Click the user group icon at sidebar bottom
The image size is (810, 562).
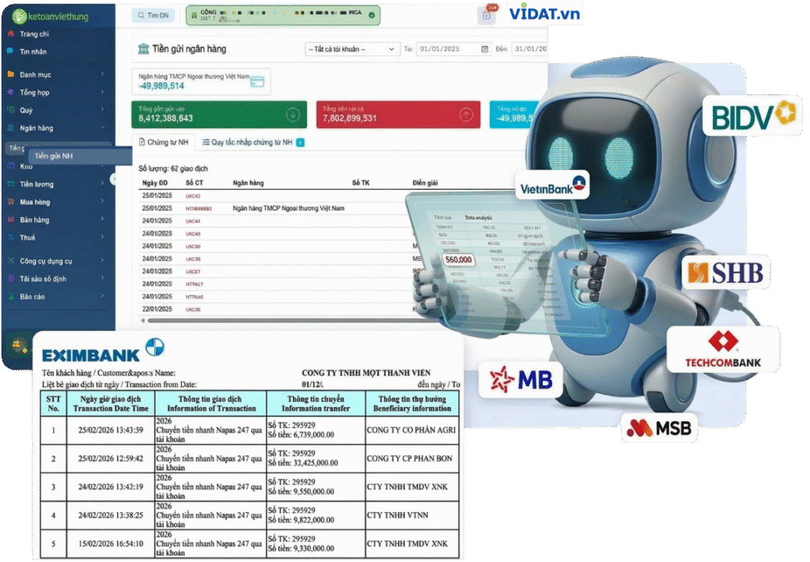16,346
